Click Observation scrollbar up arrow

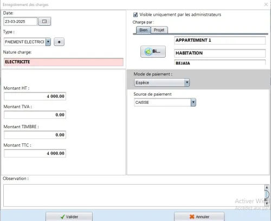coord(267,187)
